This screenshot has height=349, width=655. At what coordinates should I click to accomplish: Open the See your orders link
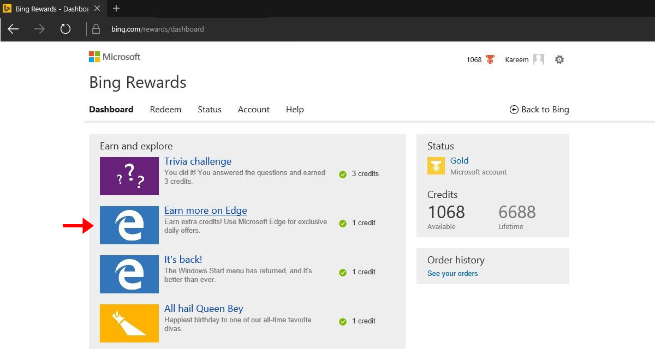(x=452, y=273)
